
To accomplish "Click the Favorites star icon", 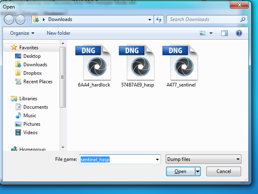I will tap(14, 47).
